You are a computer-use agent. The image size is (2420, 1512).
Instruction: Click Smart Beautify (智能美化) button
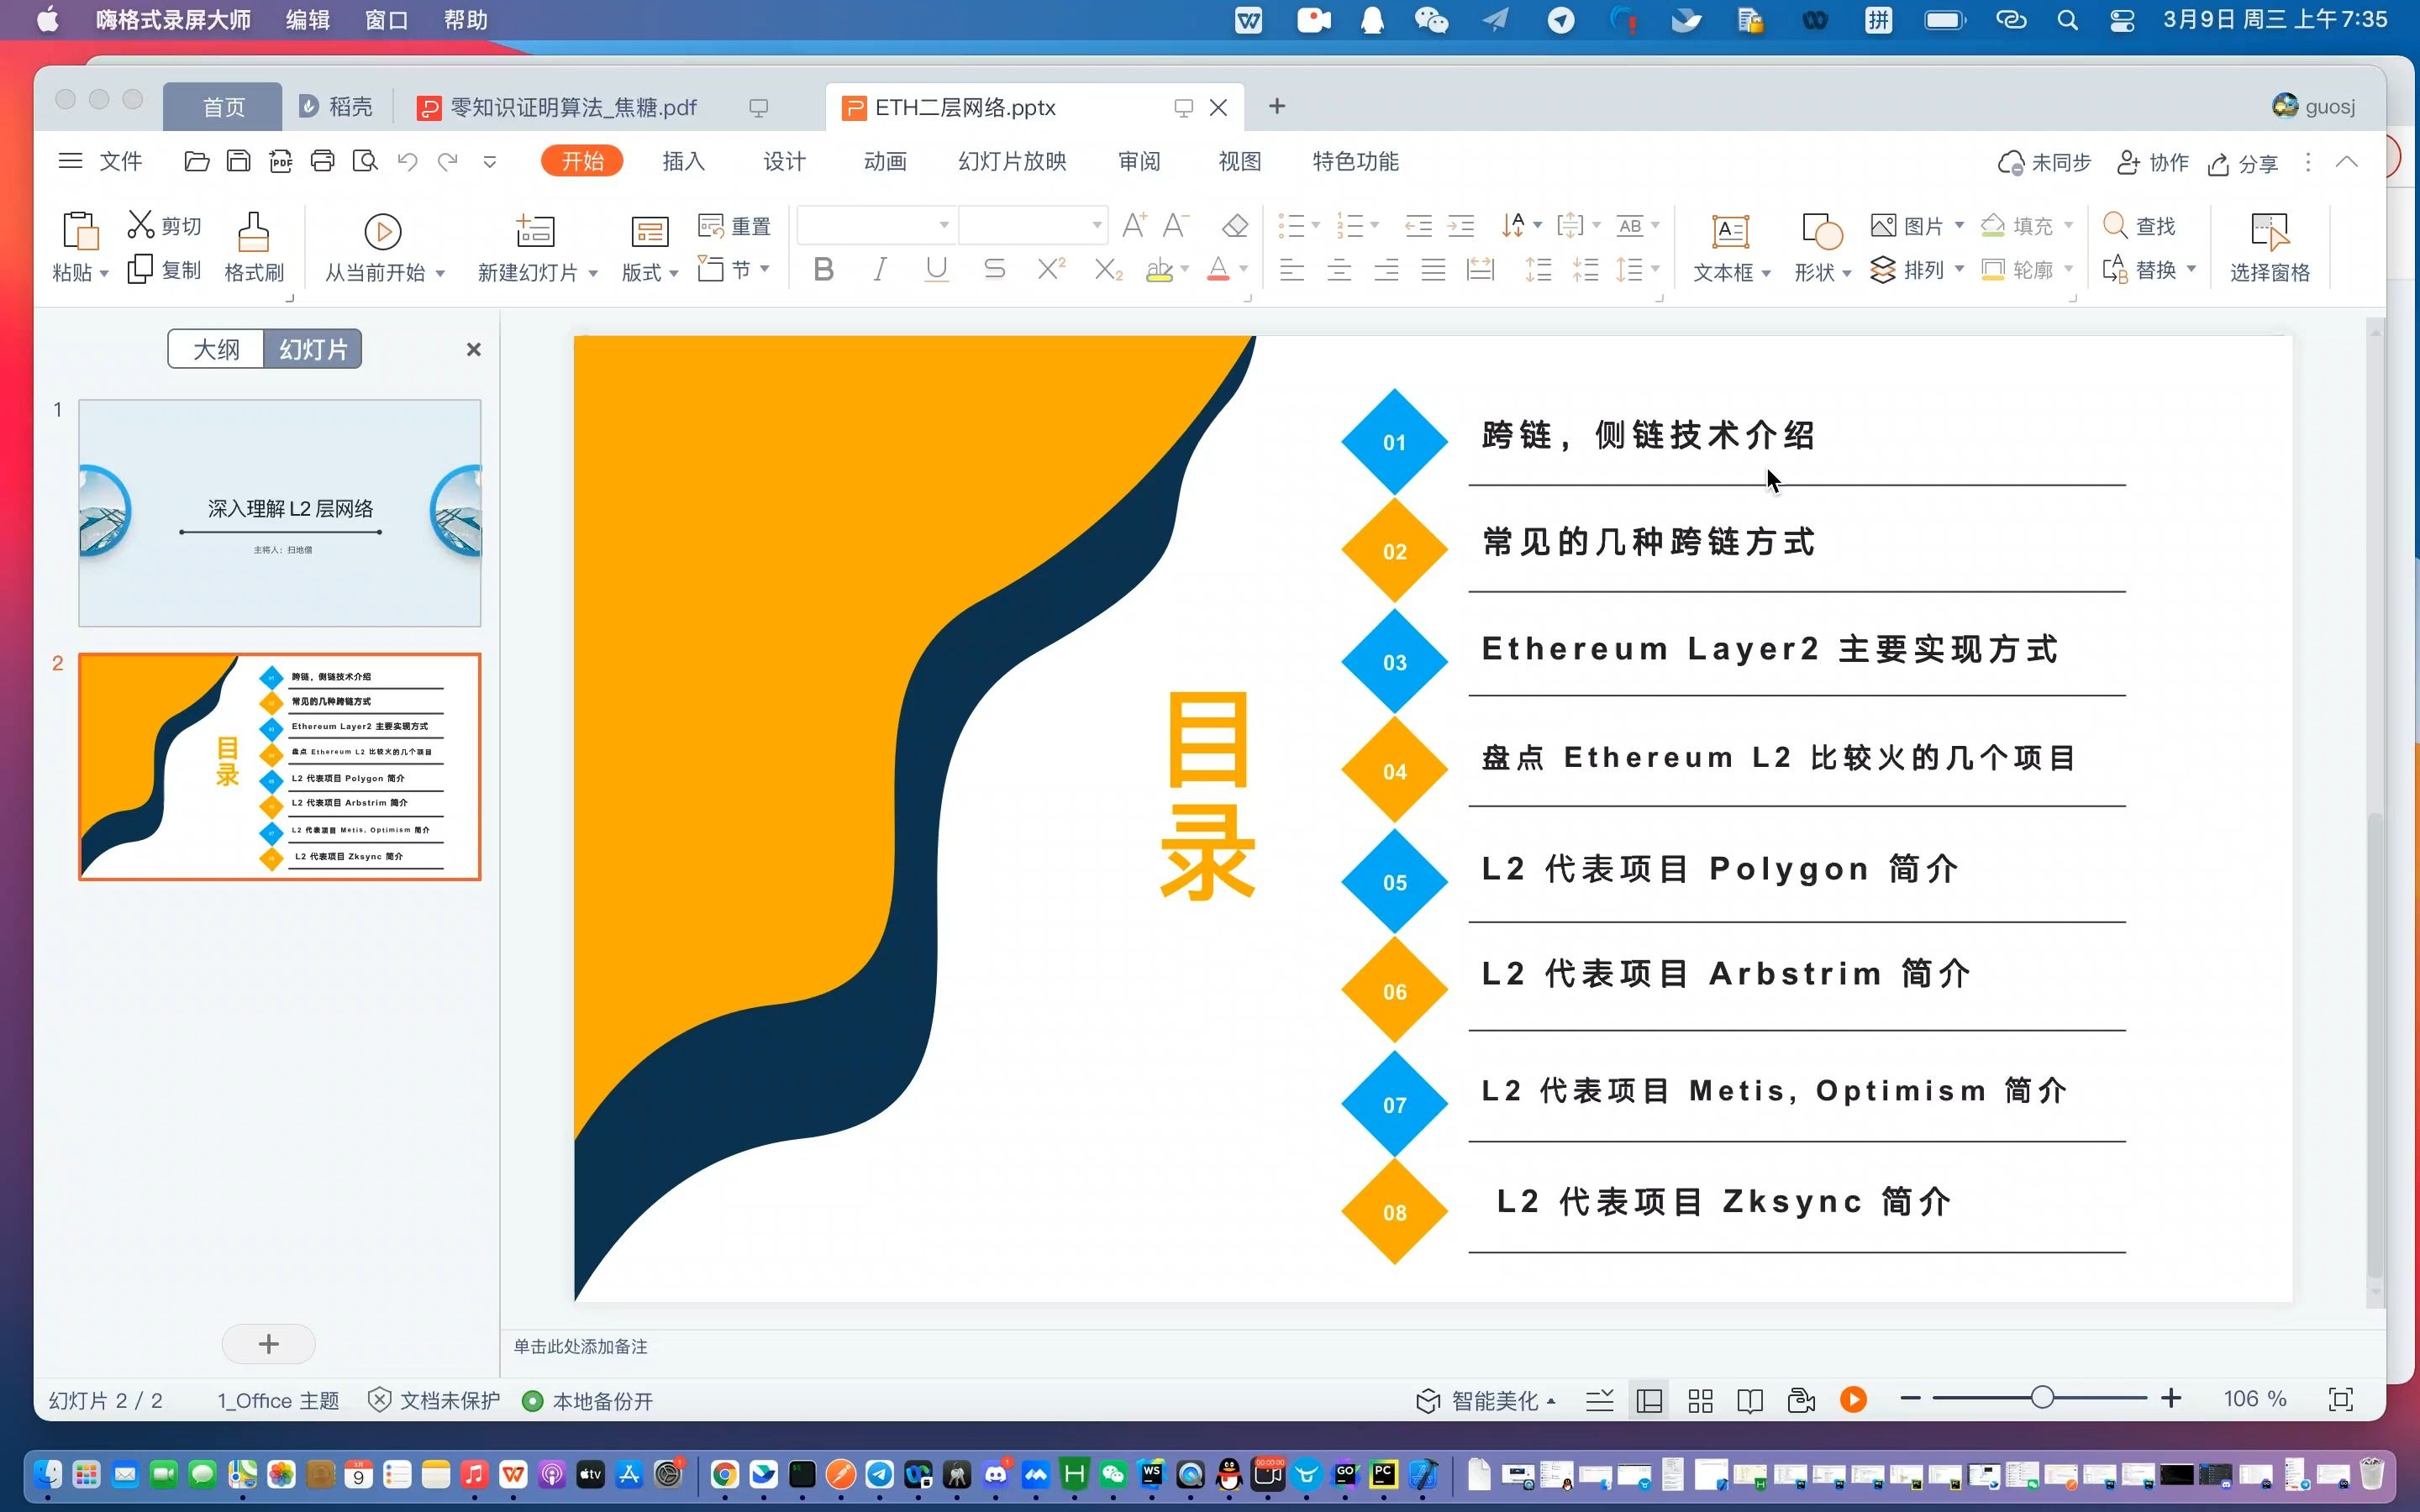click(x=1485, y=1401)
